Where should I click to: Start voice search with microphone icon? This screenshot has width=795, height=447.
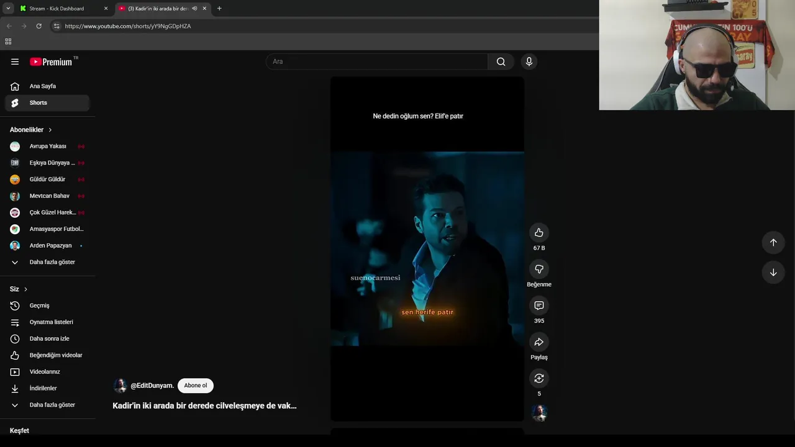click(529, 61)
